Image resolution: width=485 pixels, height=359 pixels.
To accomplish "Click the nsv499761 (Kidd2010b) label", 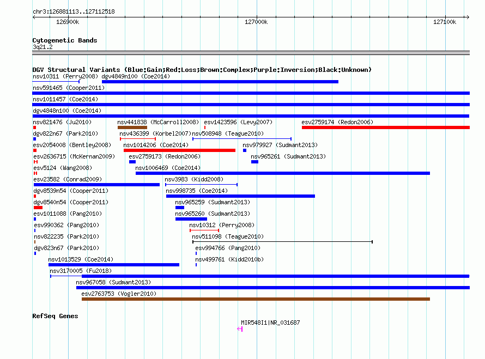I will pyautogui.click(x=229, y=259).
